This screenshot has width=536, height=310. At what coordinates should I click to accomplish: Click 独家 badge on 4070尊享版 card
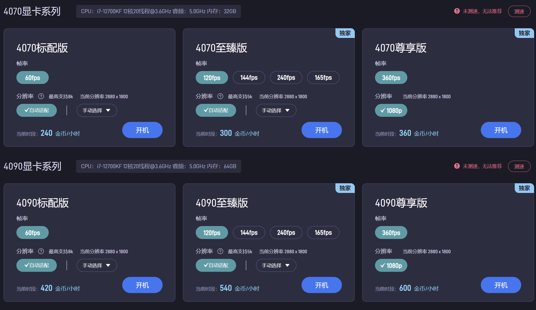524,33
